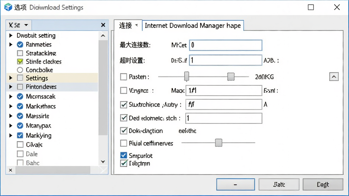The width and height of the screenshot is (349, 196).
Task: Toggle the Miconsacak check mark
Action: pyautogui.click(x=20, y=96)
